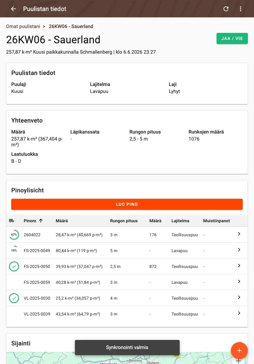254x364 pixels.
Task: Sort by the Lajitelma column header
Action: (180, 221)
